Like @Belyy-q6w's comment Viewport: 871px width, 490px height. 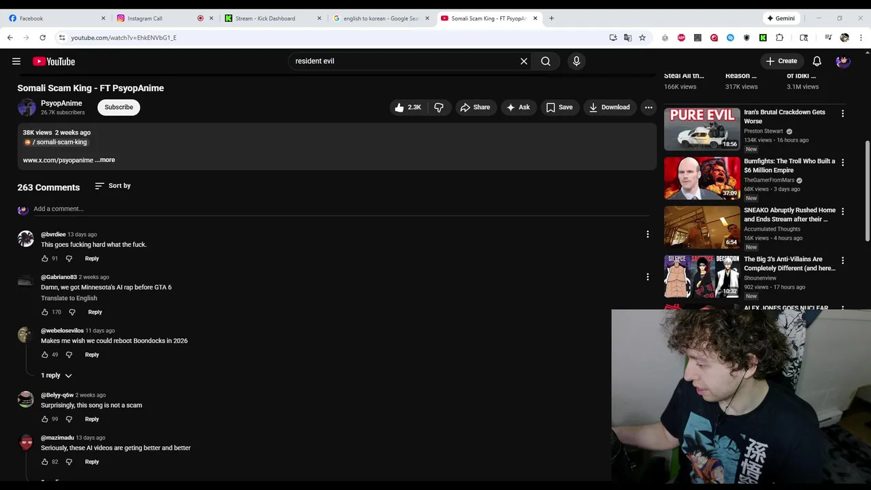(45, 419)
